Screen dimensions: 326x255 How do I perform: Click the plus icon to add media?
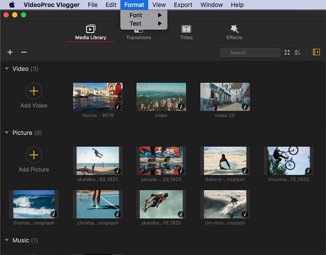[10, 53]
